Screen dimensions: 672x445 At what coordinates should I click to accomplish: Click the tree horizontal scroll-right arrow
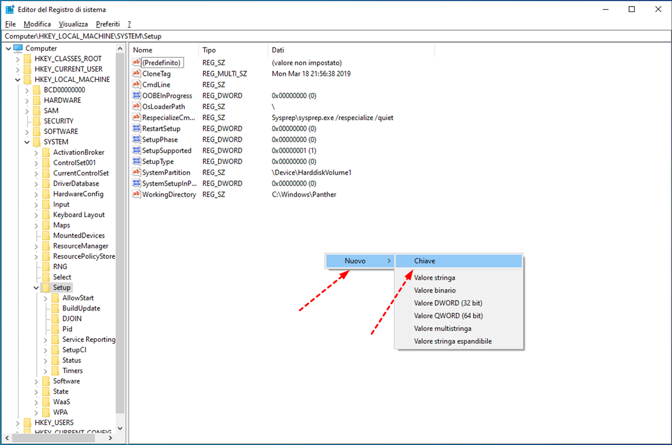tap(110, 438)
